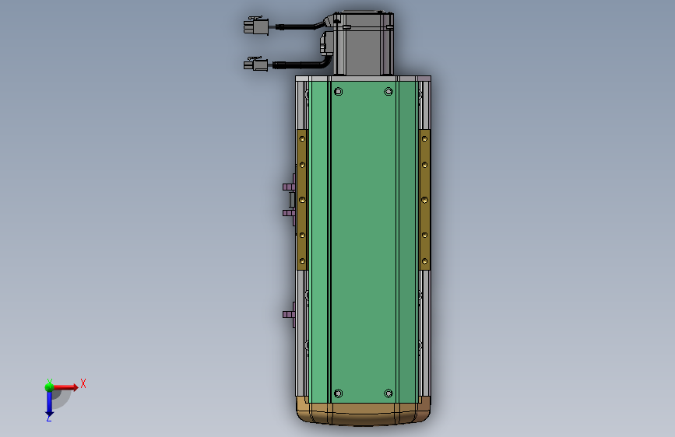Select the tan end cap at the bottom
The image size is (675, 437).
coord(364,411)
